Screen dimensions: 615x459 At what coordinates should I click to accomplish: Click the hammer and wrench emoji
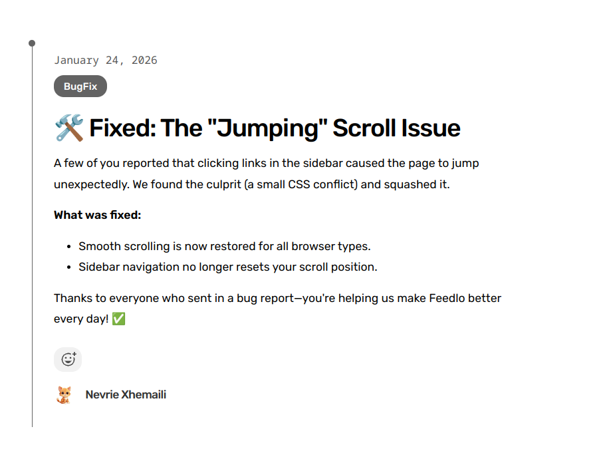click(x=69, y=128)
